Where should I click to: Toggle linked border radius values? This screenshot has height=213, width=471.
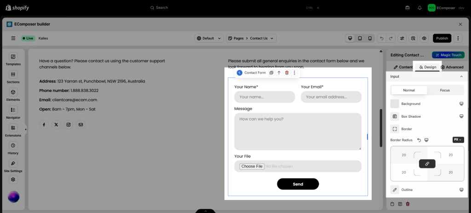click(427, 164)
